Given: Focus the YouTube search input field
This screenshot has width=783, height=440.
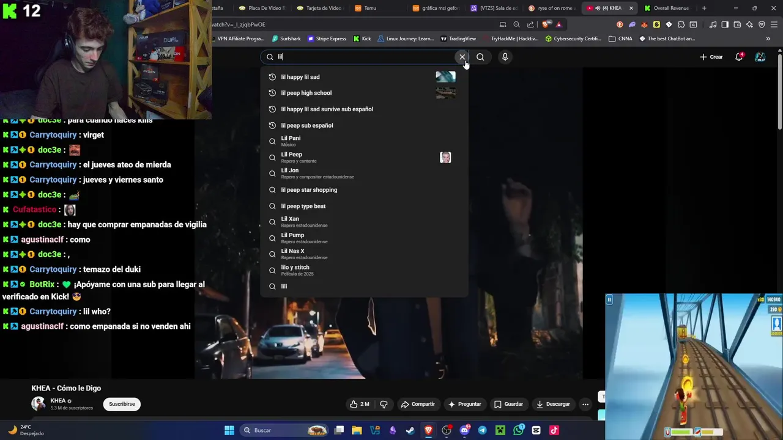Looking at the screenshot, I should click(x=364, y=57).
